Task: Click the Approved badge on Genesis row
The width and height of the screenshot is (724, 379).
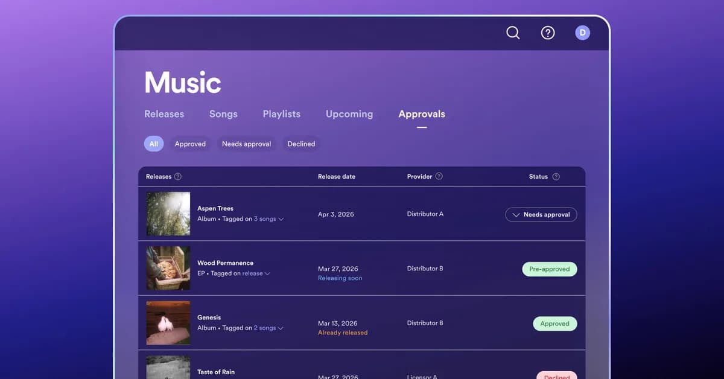Action: point(555,323)
